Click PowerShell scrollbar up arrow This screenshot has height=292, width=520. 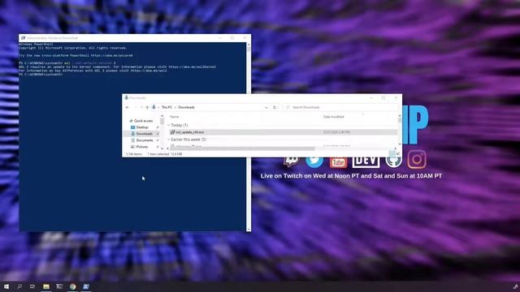point(249,45)
